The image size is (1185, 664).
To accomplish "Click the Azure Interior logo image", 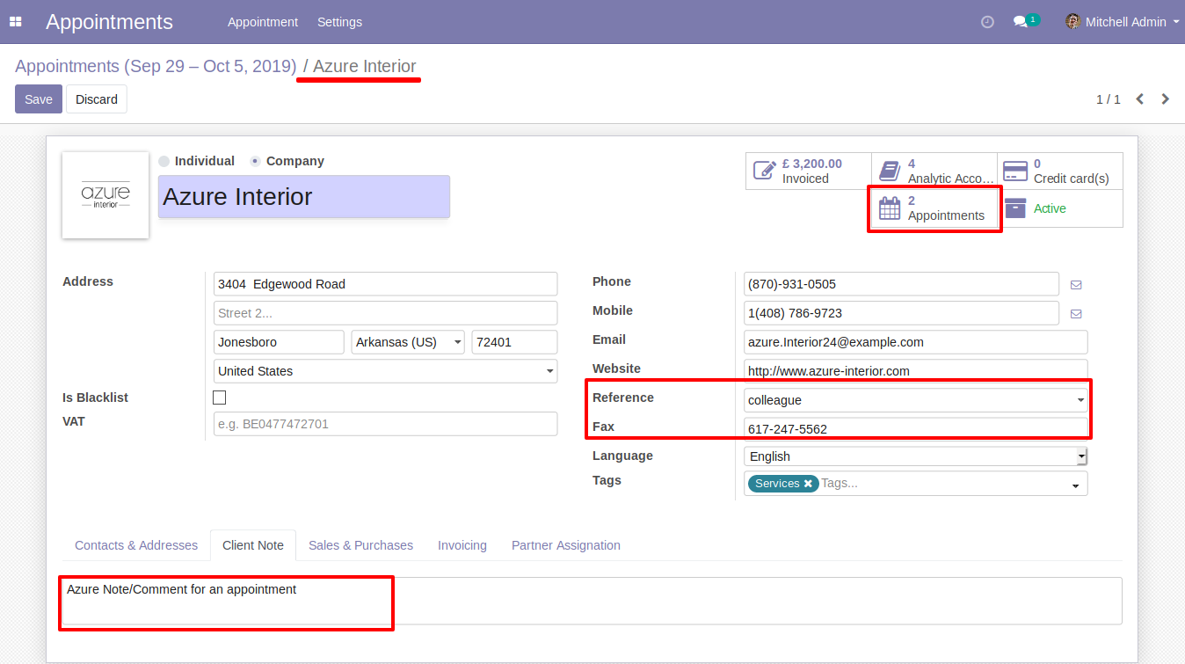I will [x=105, y=195].
